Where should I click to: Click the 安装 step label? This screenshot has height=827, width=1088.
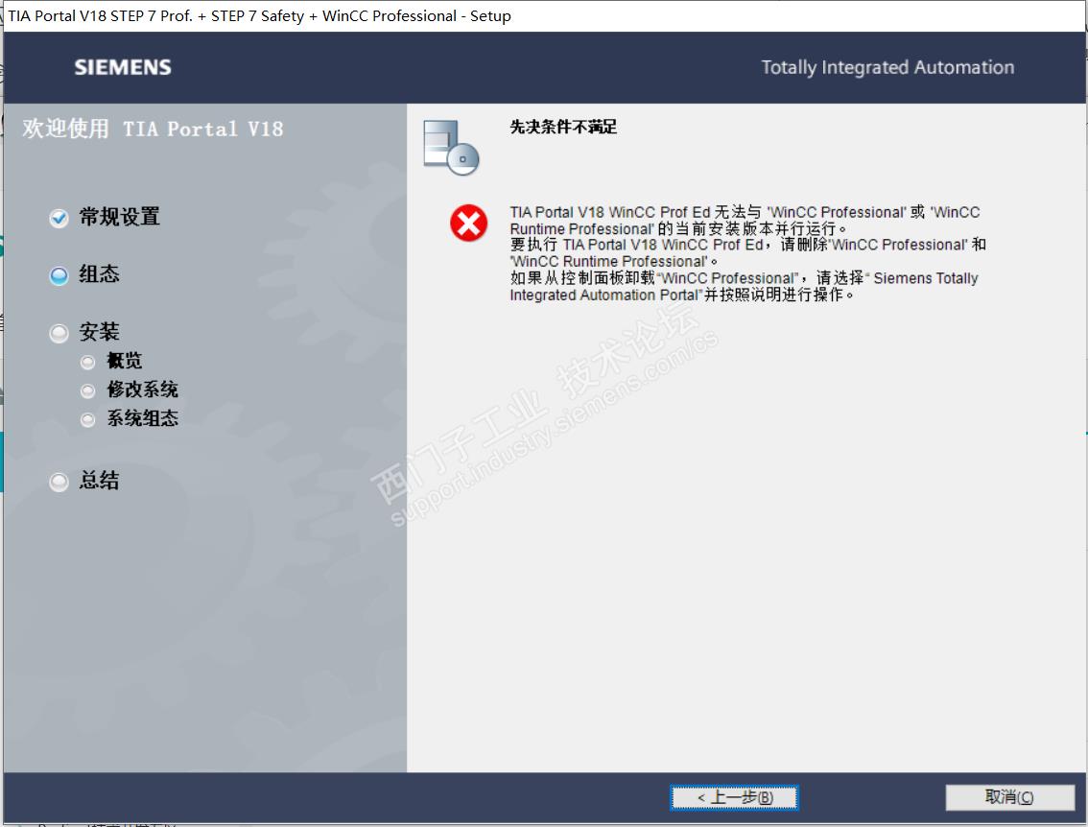99,332
